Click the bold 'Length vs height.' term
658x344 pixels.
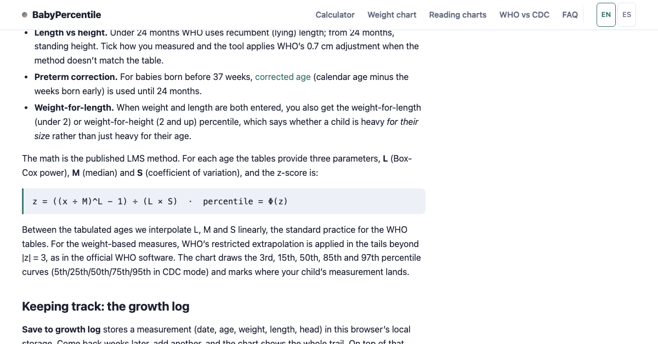coord(71,33)
